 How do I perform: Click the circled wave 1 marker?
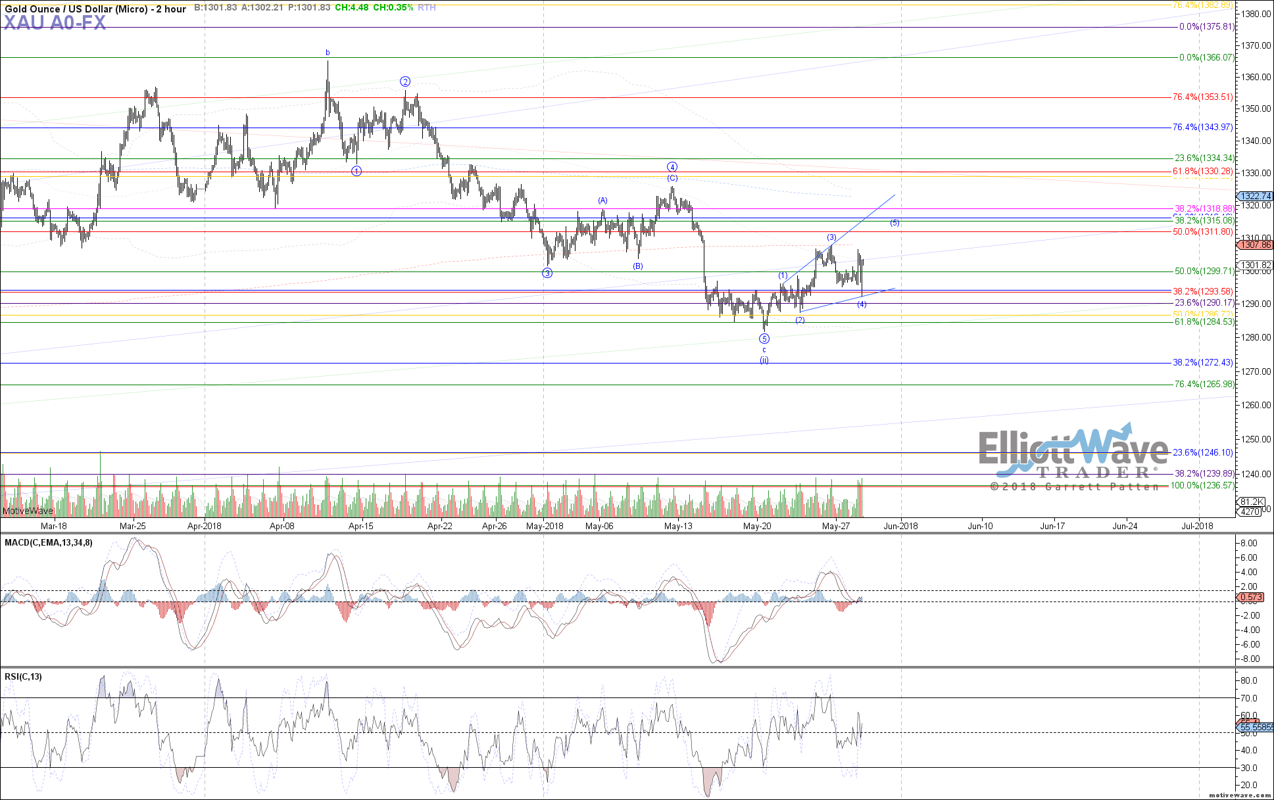coord(356,171)
